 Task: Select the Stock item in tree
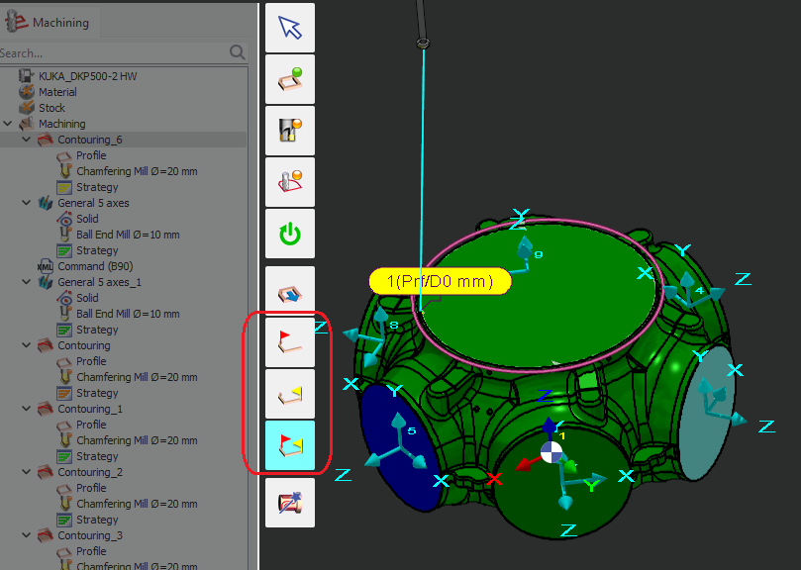click(x=51, y=108)
